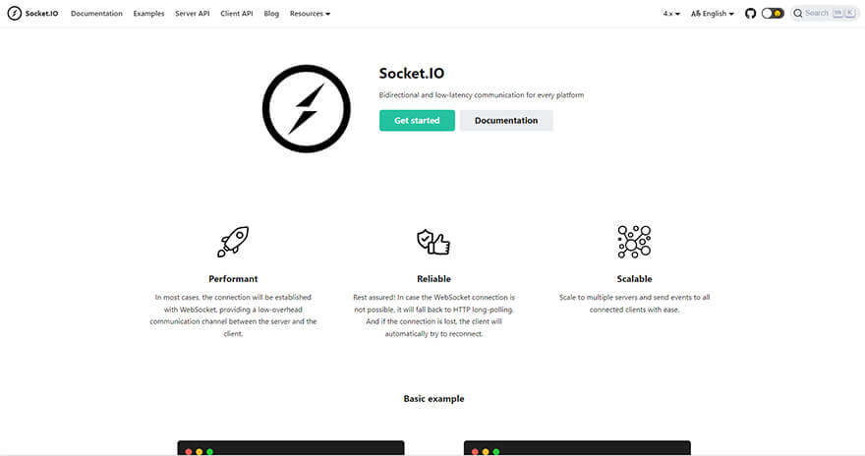Screen dimensions: 865x456
Task: Click the shield thumbs-up Reliable icon
Action: pyautogui.click(x=433, y=242)
